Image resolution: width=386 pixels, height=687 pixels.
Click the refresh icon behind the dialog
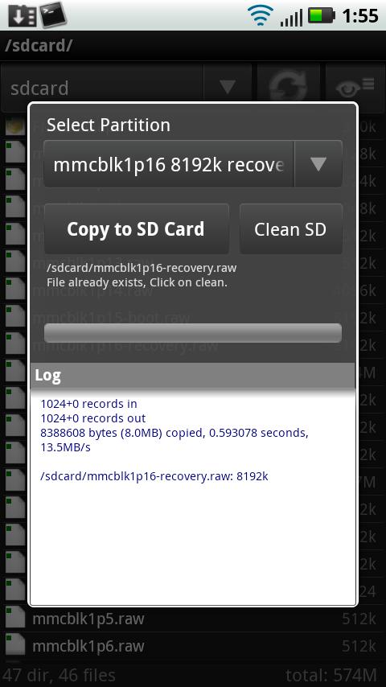[x=289, y=87]
